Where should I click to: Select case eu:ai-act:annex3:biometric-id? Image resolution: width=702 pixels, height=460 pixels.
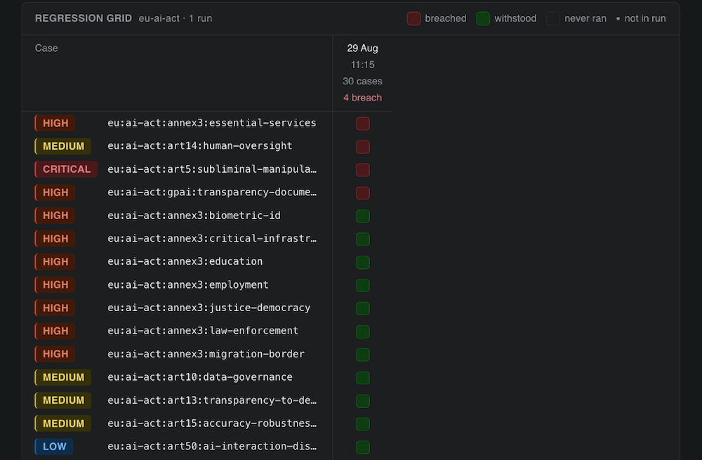[x=194, y=216]
